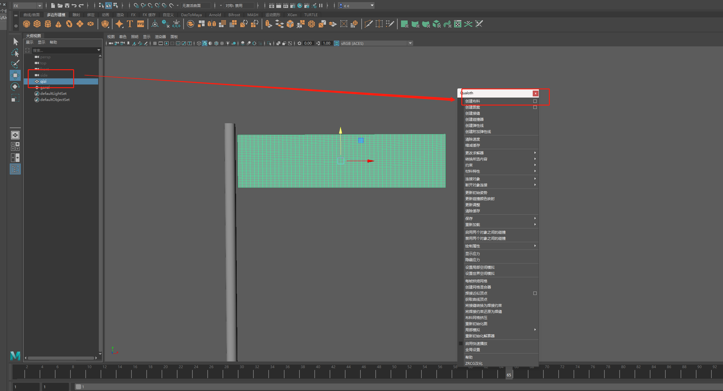This screenshot has width=723, height=391.
Task: Select the Lasso selection tool
Action: click(x=15, y=53)
